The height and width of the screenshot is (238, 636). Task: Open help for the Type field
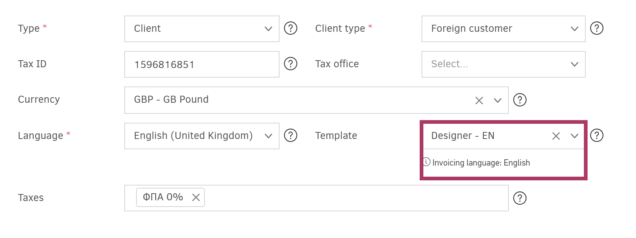point(291,28)
